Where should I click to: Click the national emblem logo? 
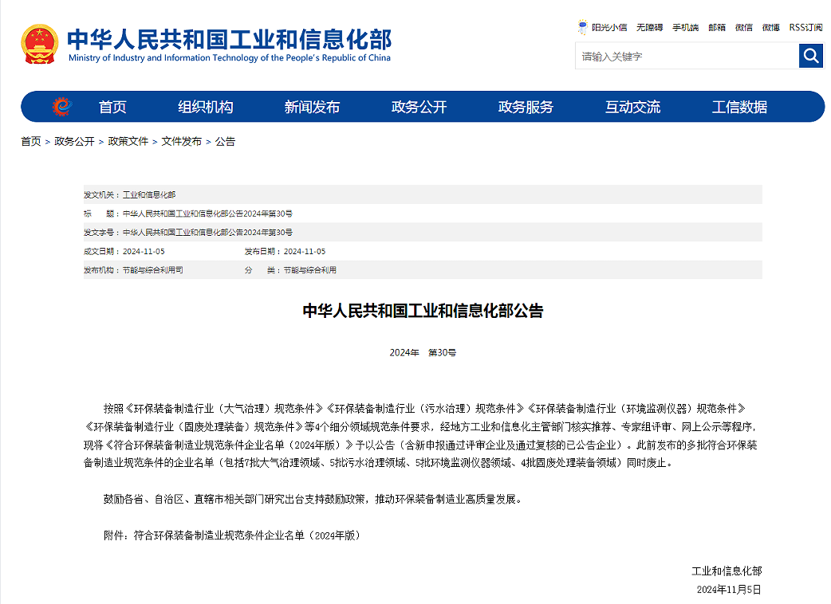click(x=40, y=44)
